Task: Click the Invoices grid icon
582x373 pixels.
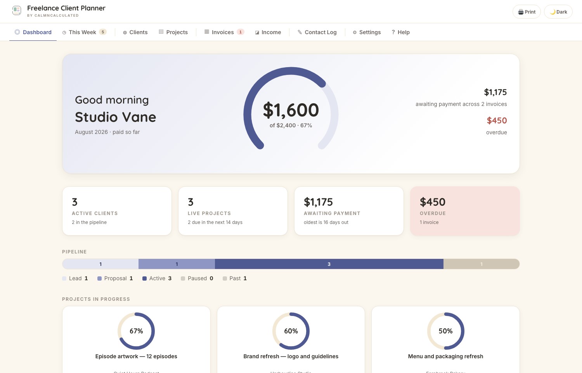Action: pyautogui.click(x=207, y=32)
